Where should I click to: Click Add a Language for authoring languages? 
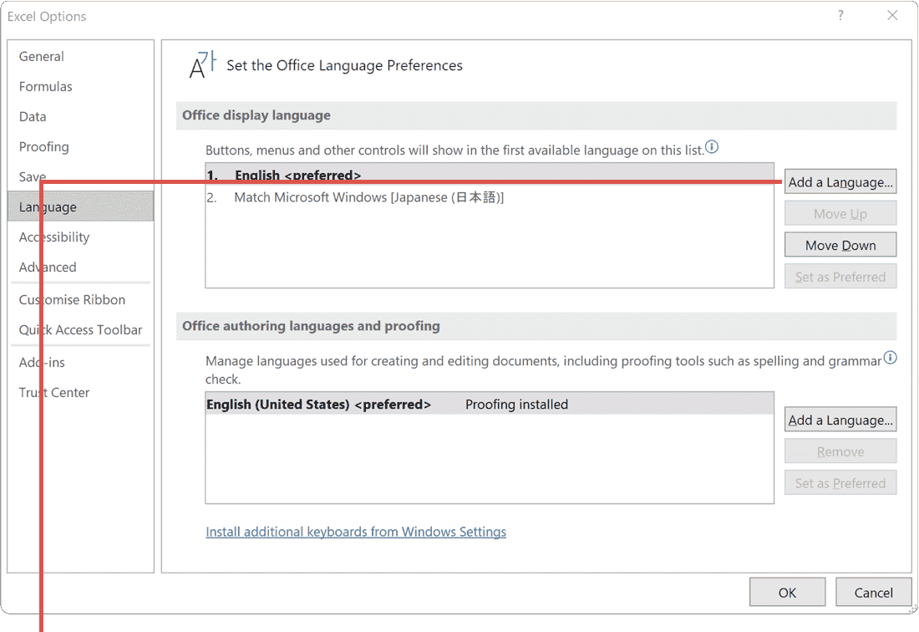tap(840, 420)
